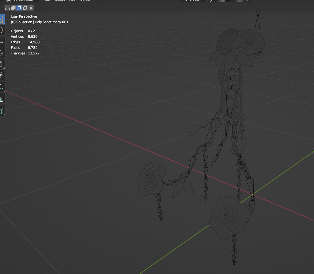The image size is (314, 274).
Task: Click the 'Holy Sanctimony.001' collection text
Action: pos(51,22)
